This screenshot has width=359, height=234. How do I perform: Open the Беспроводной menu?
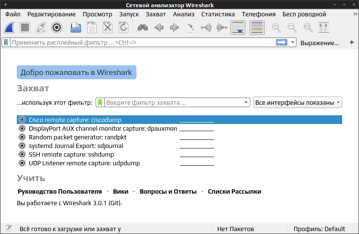(x=304, y=14)
